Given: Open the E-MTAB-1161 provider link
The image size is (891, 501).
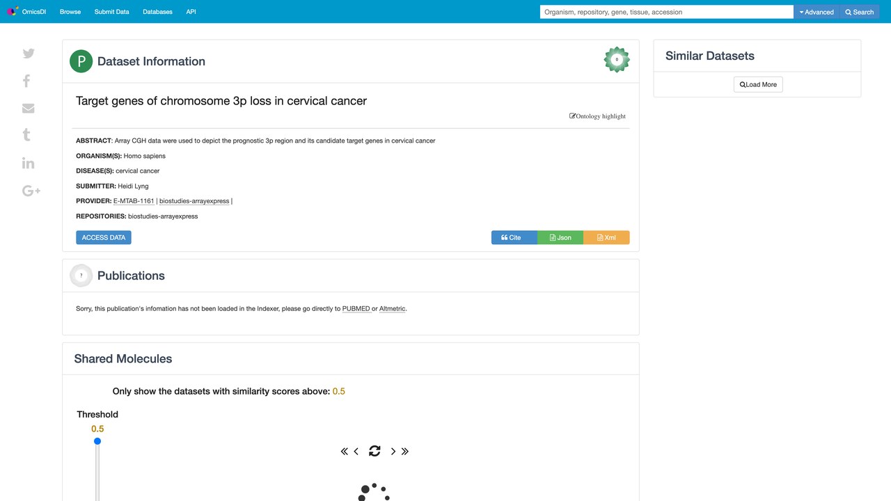Looking at the screenshot, I should click(134, 201).
